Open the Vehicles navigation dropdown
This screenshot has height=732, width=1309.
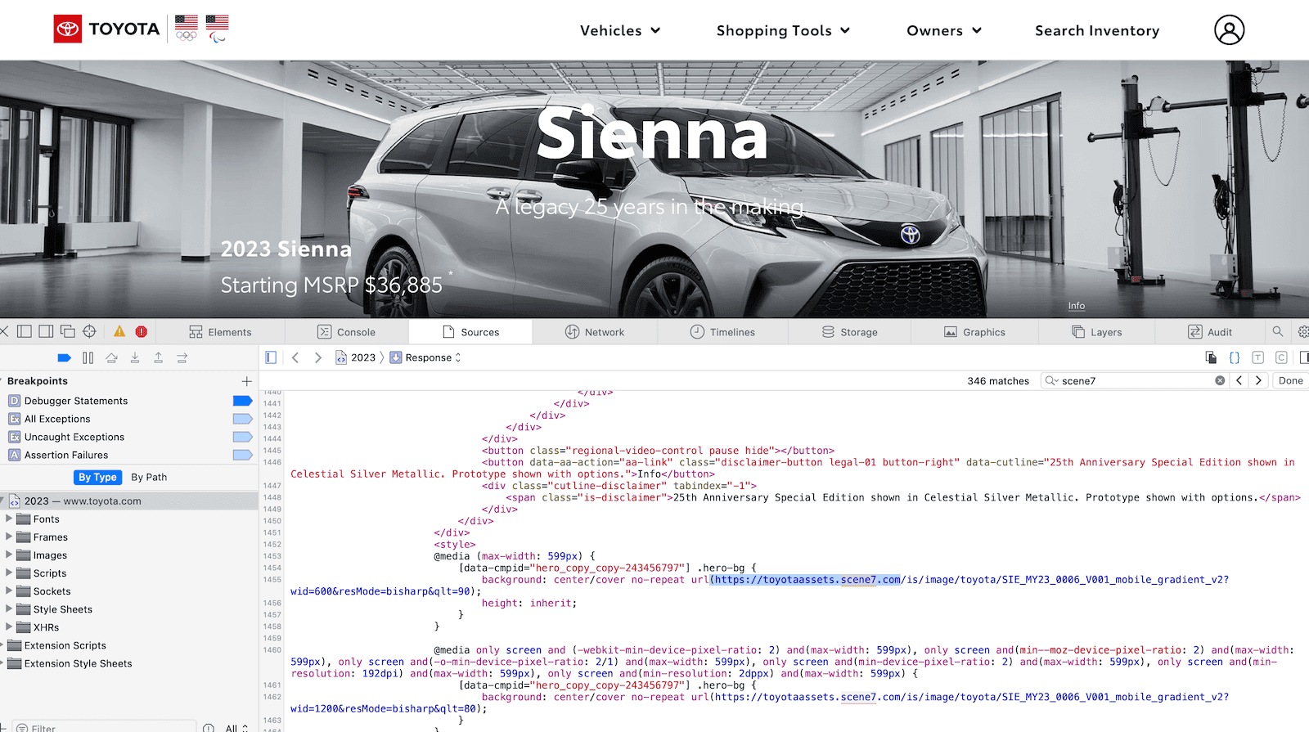(619, 30)
